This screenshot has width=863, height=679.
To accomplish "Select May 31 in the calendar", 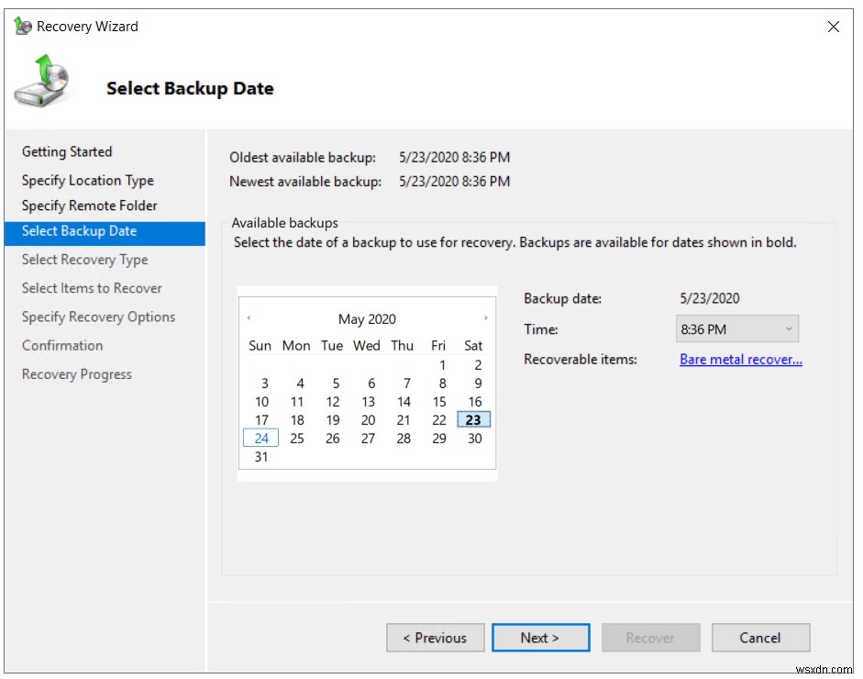I will tap(260, 456).
